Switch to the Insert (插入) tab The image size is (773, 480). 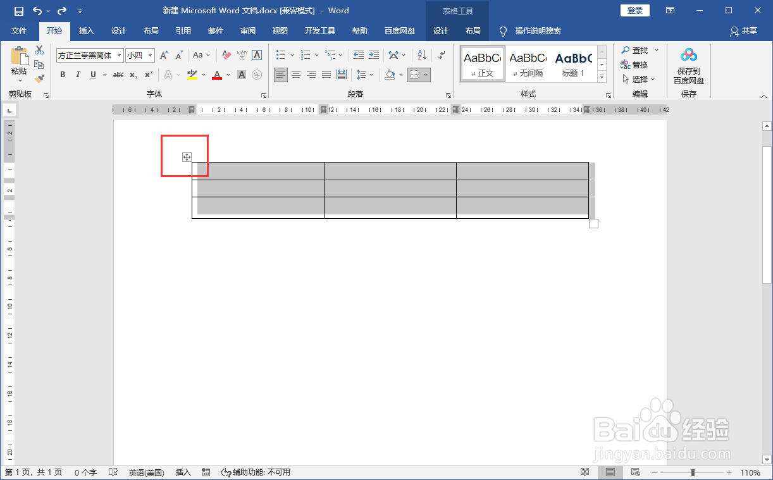click(x=87, y=31)
